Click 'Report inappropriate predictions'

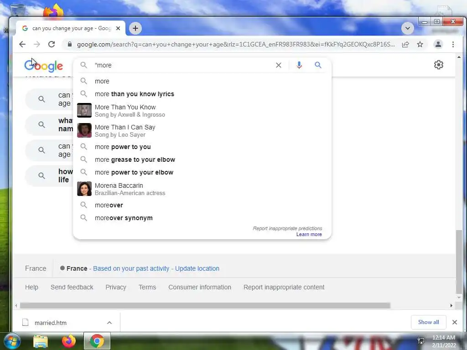coord(287,228)
